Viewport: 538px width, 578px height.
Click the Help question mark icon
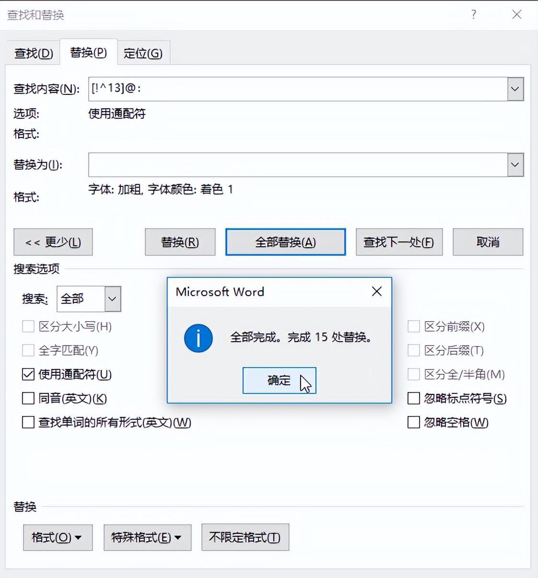coord(473,14)
